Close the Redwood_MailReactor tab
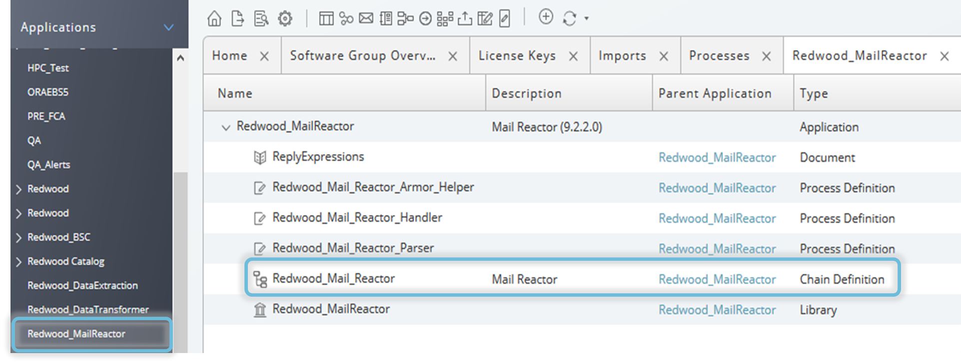Image resolution: width=961 pixels, height=364 pixels. 944,56
